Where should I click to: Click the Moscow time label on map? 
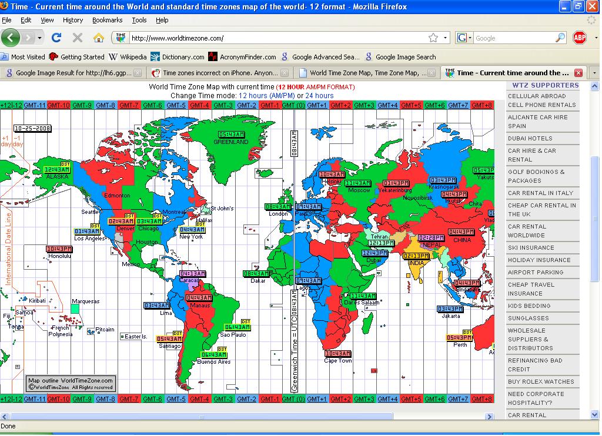(x=358, y=183)
